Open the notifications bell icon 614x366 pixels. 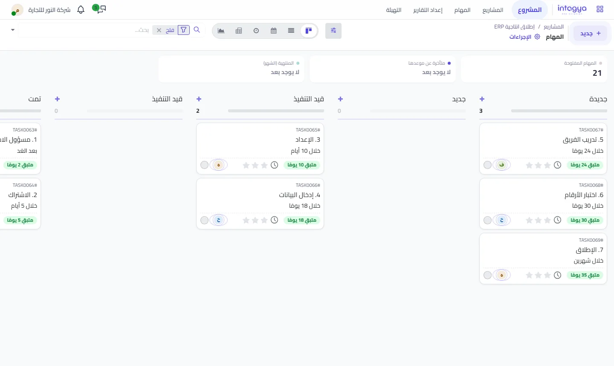coord(81,9)
